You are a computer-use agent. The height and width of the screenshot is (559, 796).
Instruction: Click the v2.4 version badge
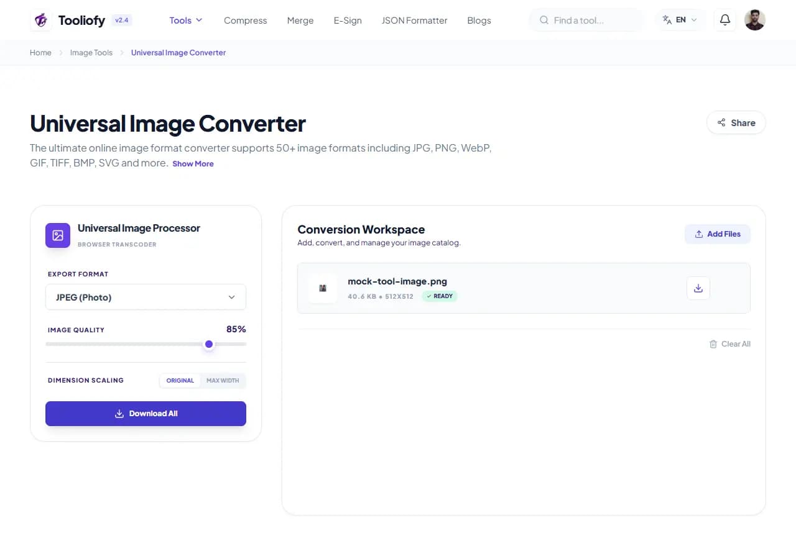(122, 20)
